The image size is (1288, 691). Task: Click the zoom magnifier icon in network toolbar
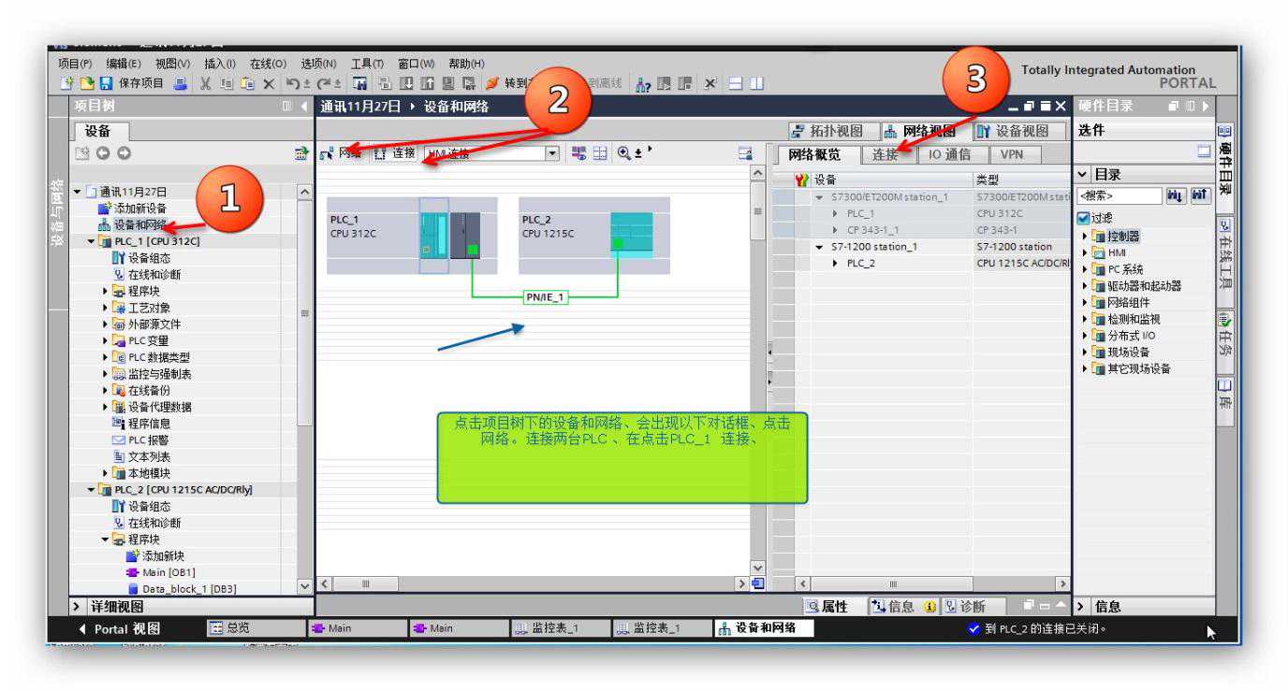[623, 153]
